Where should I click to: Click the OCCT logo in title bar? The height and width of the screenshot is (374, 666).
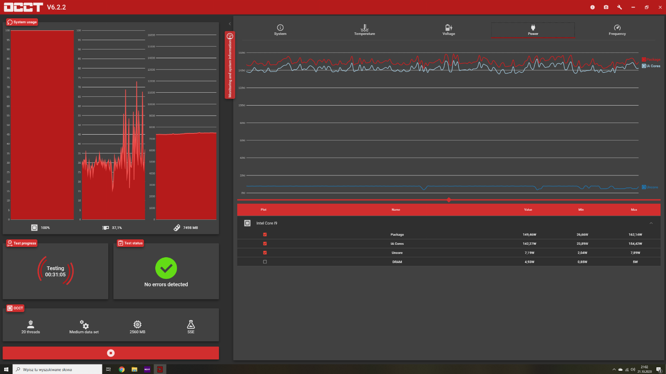click(x=23, y=7)
